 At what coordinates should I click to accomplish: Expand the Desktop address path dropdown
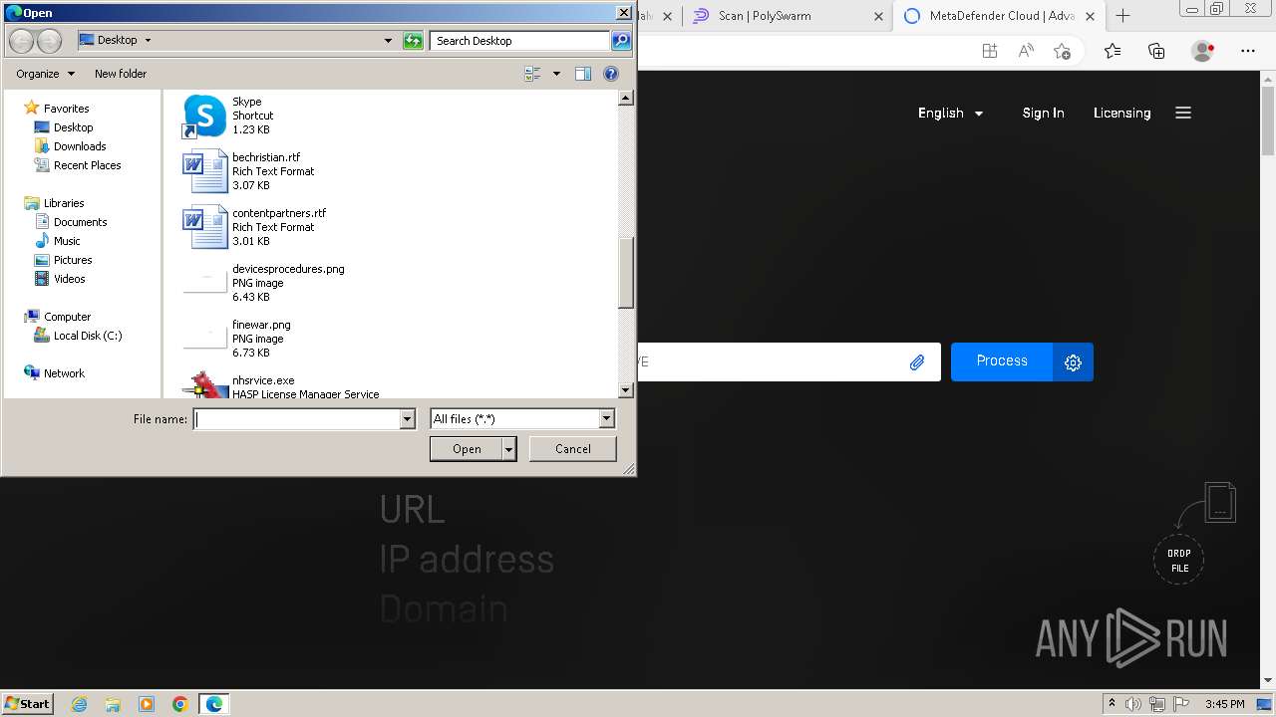[148, 41]
